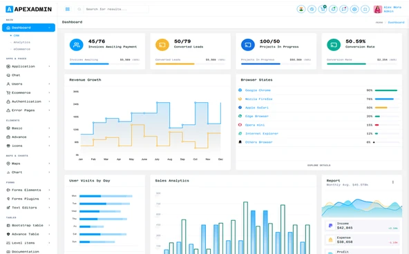Select Analytics under Dashboard
Viewport: 409px width, 254px height.
point(22,42)
